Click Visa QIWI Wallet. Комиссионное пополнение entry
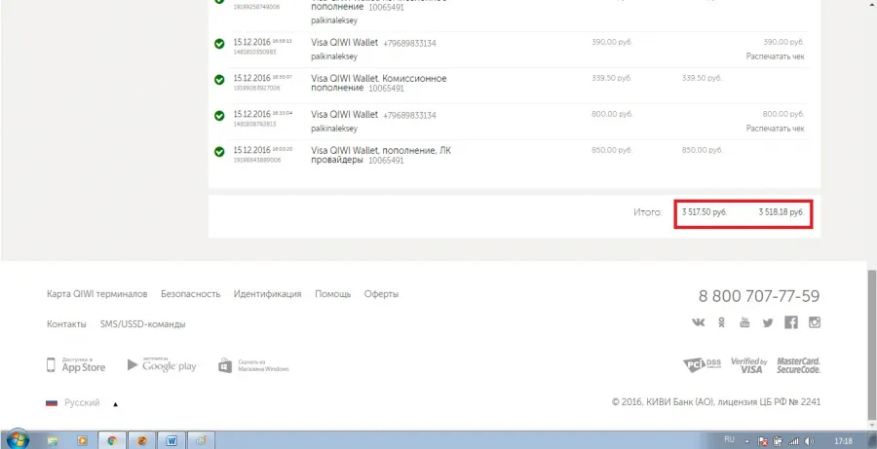 pyautogui.click(x=379, y=84)
